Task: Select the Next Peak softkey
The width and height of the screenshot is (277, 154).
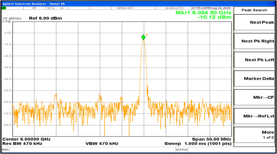Action: click(x=254, y=23)
